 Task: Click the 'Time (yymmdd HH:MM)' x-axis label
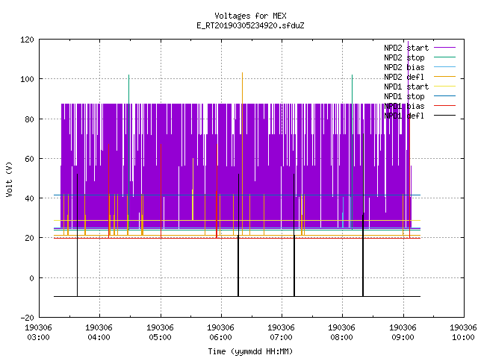[x=250, y=351]
